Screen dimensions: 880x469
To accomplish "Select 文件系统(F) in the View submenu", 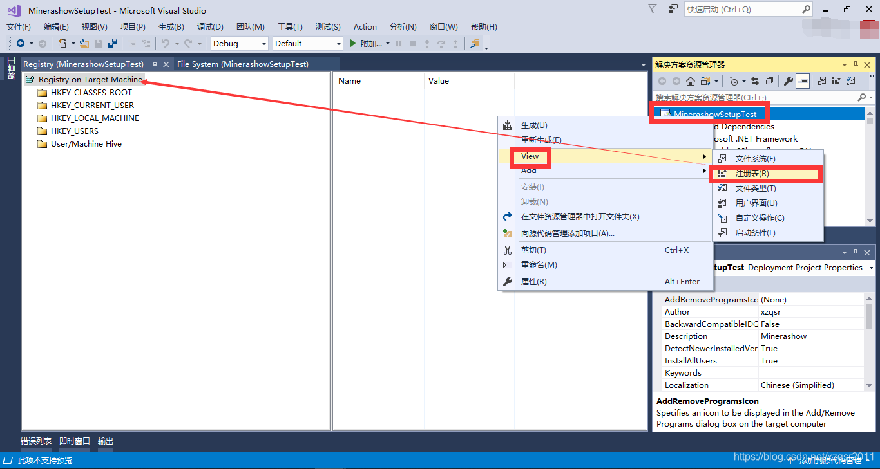I will coord(767,159).
